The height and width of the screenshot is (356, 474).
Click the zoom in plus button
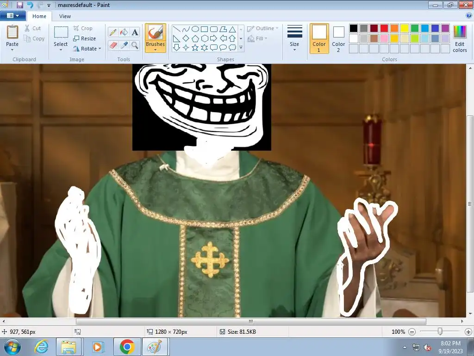pyautogui.click(x=468, y=332)
